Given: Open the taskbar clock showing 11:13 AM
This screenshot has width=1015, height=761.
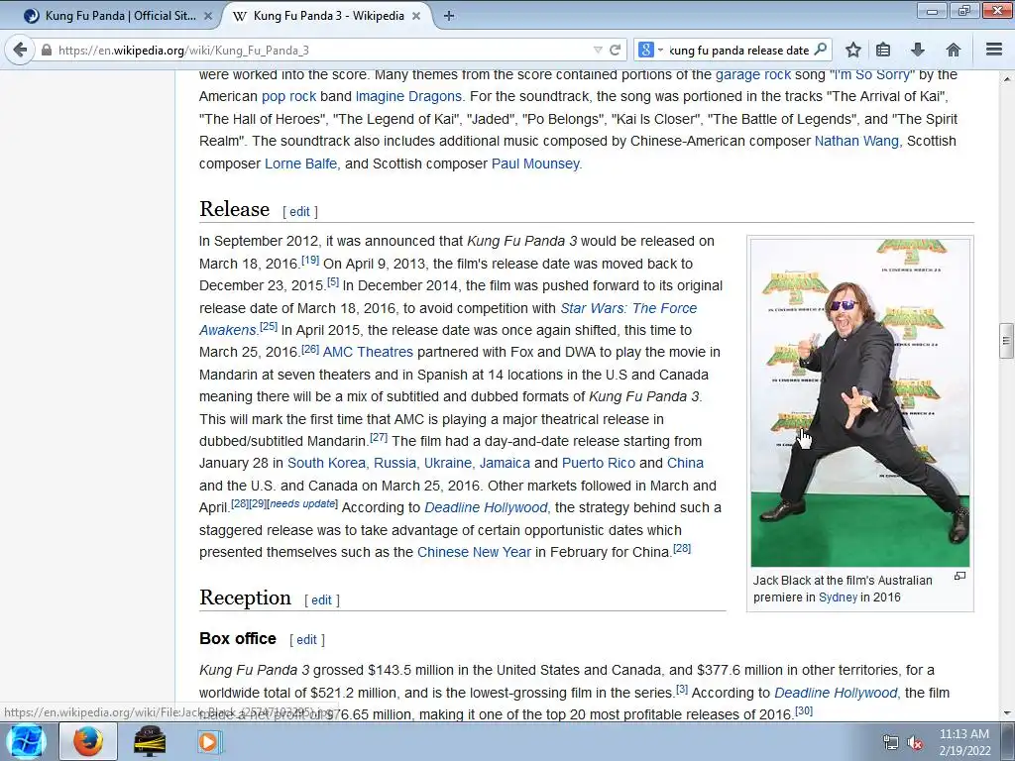Looking at the screenshot, I should tap(964, 742).
